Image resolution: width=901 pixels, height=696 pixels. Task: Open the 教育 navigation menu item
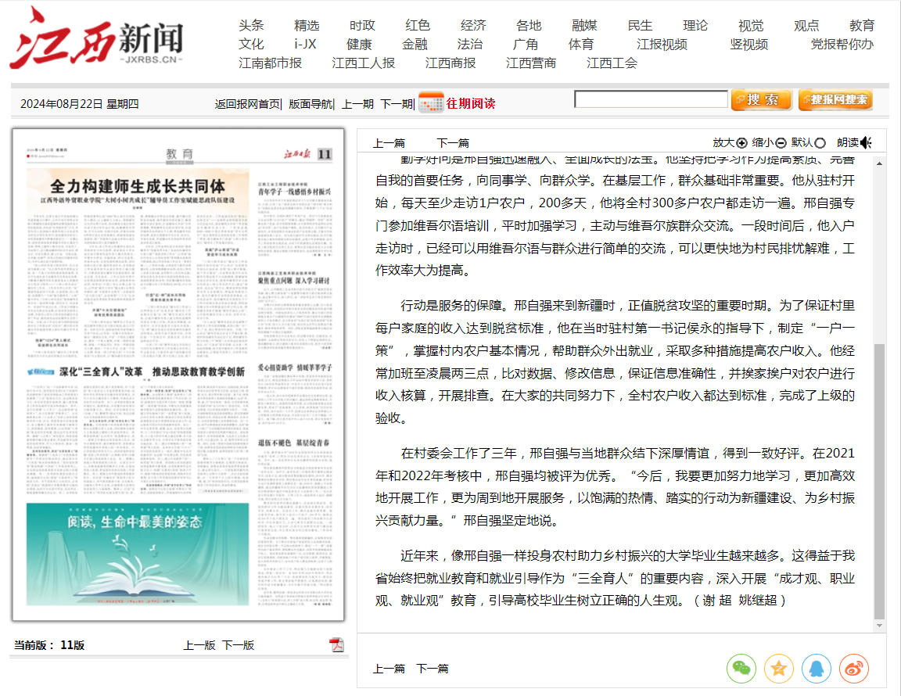[862, 26]
